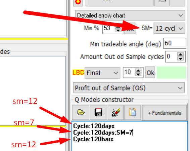Click the clipboard paste icon
Image resolution: width=190 pixels, height=151 pixels.
pos(133,112)
